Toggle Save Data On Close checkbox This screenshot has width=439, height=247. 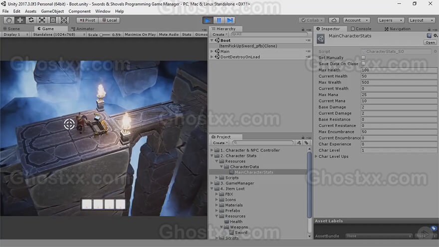[363, 63]
